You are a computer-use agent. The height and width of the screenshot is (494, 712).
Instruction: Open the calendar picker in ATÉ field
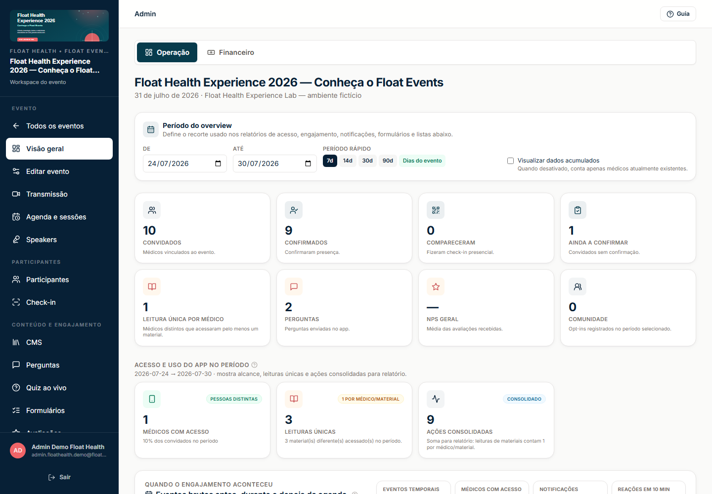(x=308, y=164)
